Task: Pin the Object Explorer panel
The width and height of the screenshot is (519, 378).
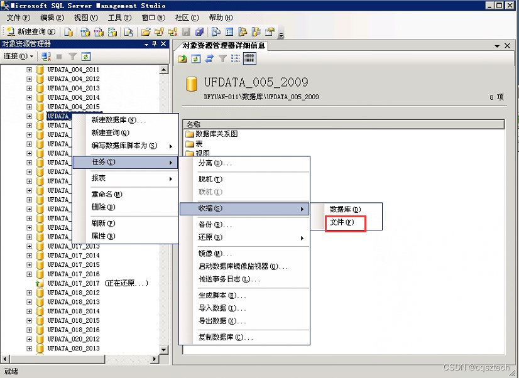Action: tap(154, 44)
